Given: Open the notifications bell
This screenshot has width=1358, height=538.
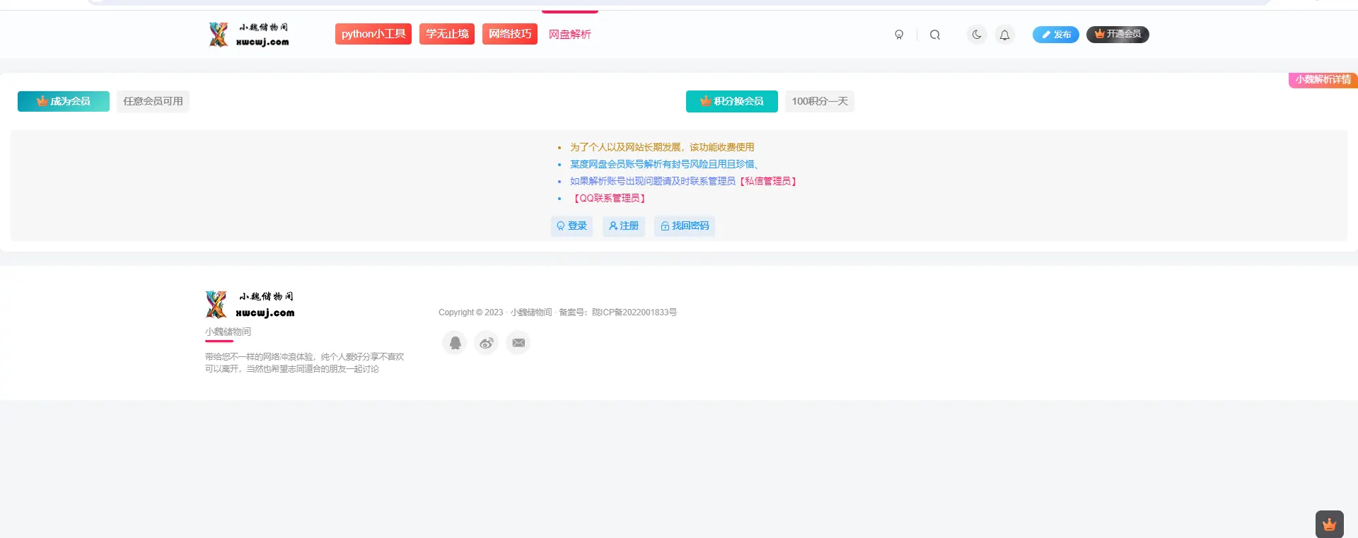Looking at the screenshot, I should point(1004,35).
